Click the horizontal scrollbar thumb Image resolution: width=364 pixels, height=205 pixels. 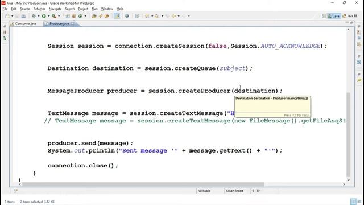tap(143, 184)
